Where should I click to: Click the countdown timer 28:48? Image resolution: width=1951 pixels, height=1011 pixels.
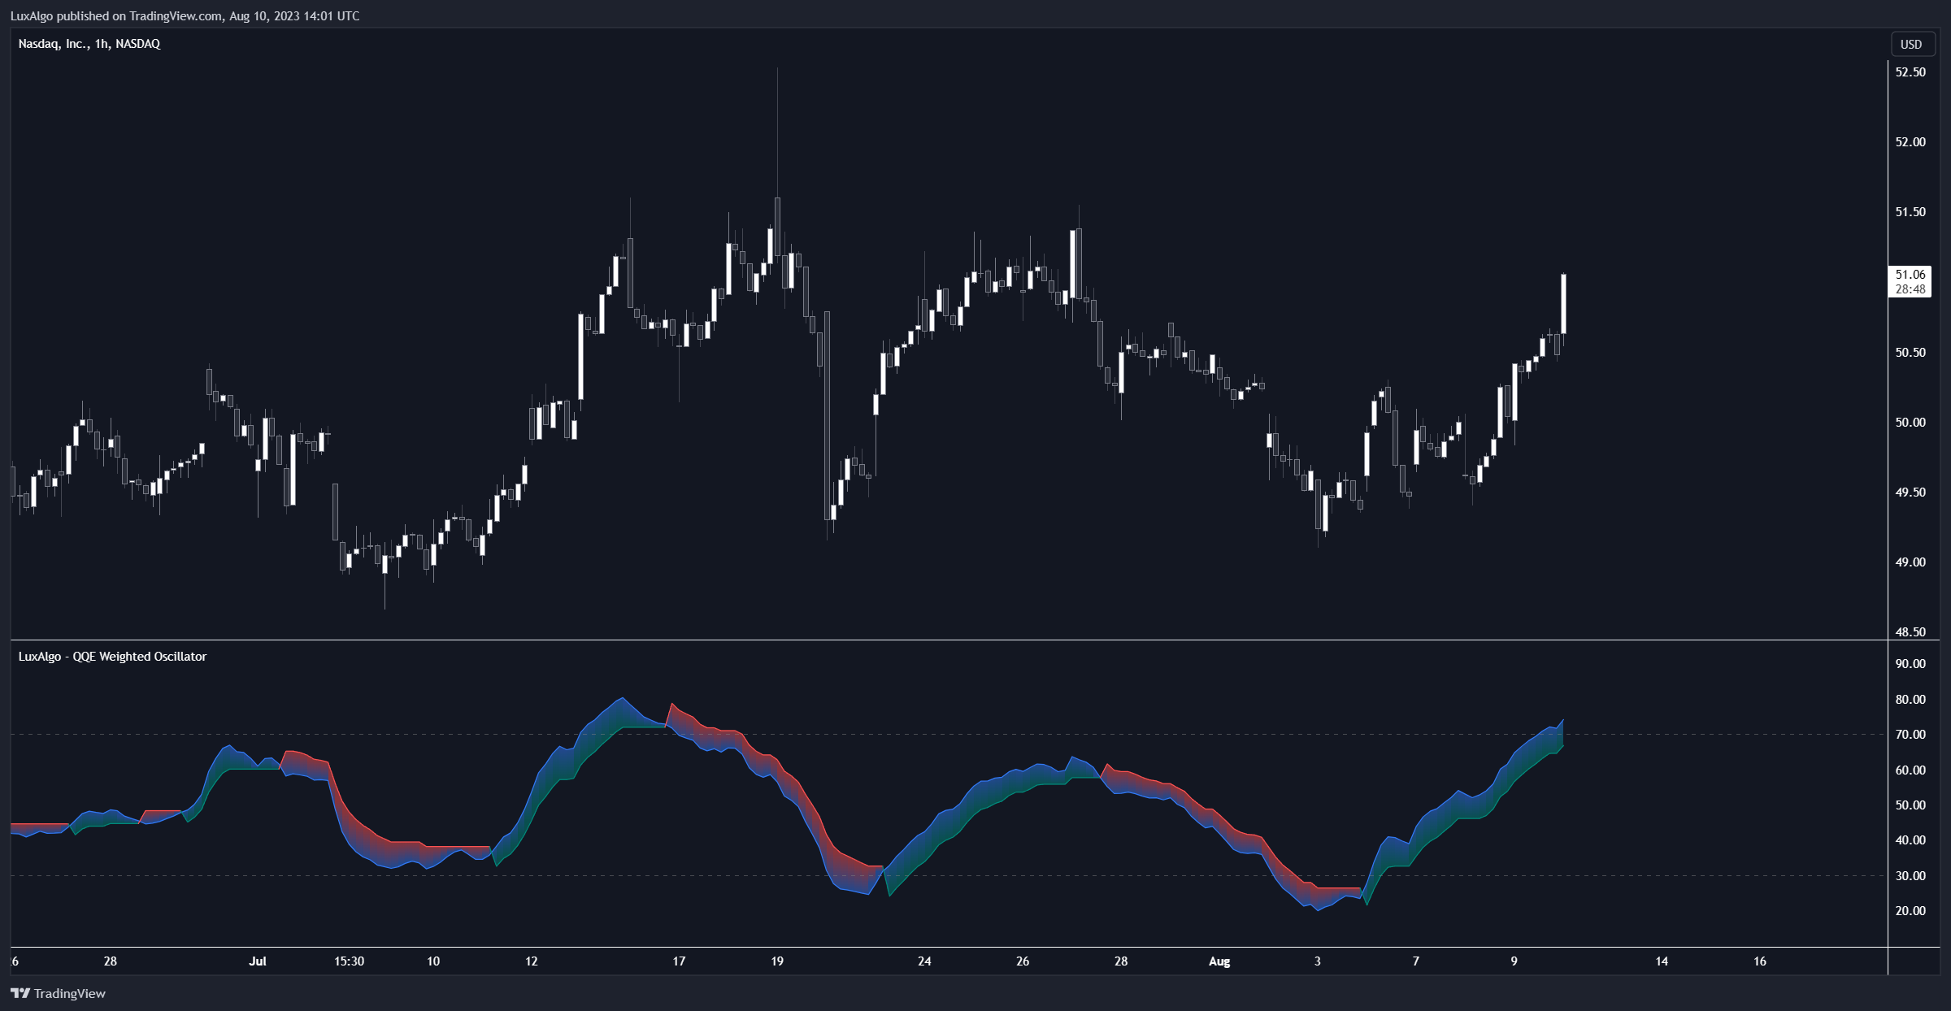pos(1910,289)
